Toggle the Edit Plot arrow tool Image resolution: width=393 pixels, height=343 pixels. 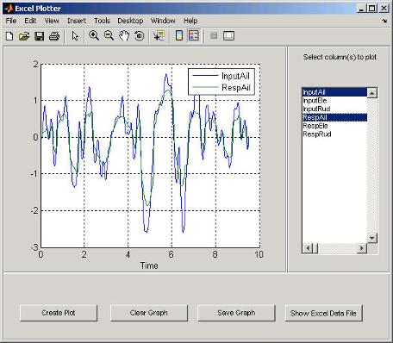(75, 36)
